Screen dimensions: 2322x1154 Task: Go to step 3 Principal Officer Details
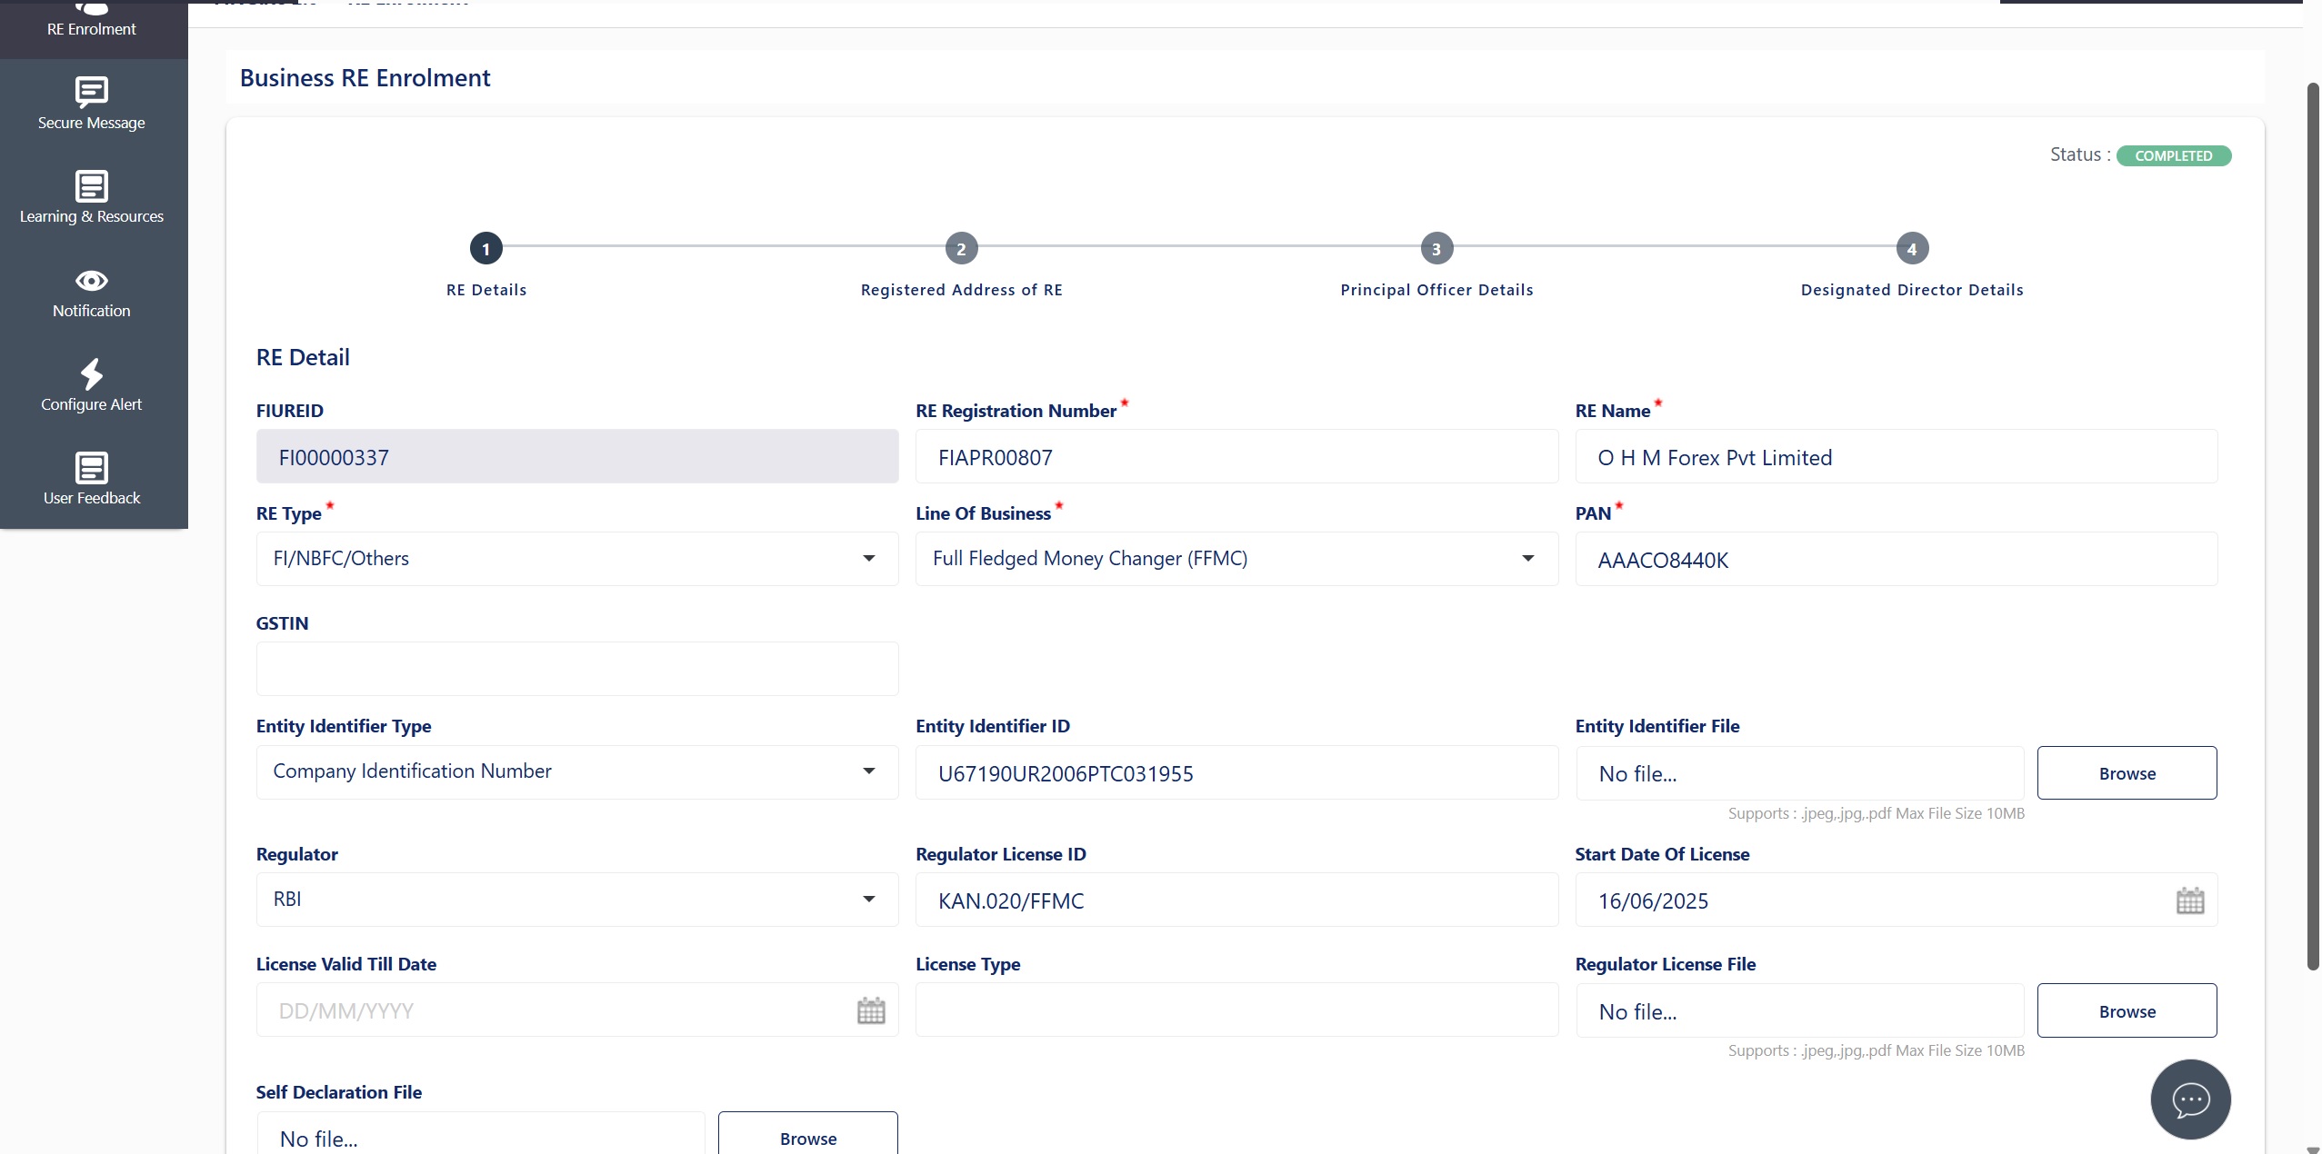coord(1436,249)
